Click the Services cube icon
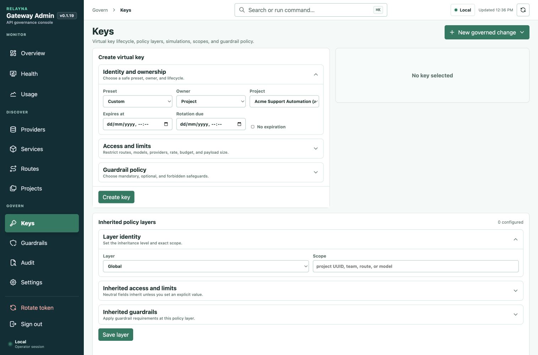 click(13, 149)
